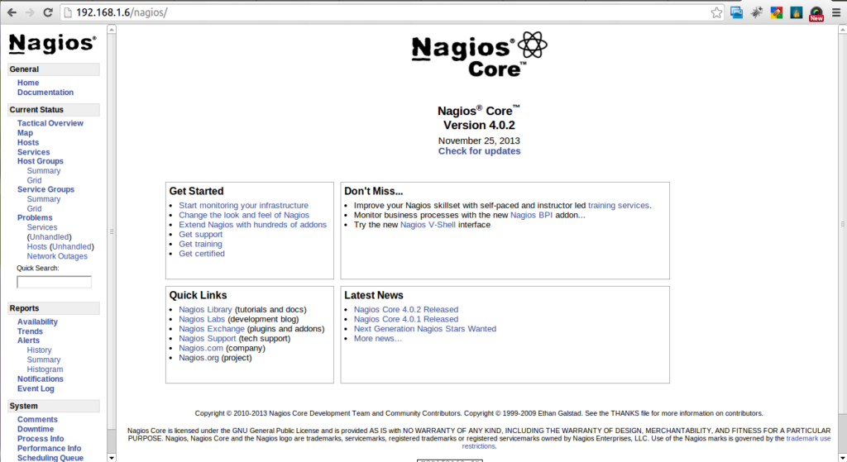Open Nagios.com company link
The image size is (847, 462).
tap(201, 349)
